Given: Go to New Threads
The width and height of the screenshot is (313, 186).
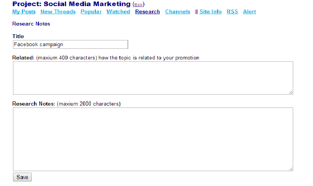Looking at the screenshot, I should [x=58, y=11].
